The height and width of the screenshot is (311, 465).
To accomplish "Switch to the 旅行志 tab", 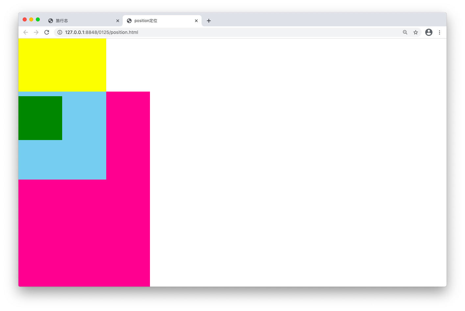I will coord(84,21).
